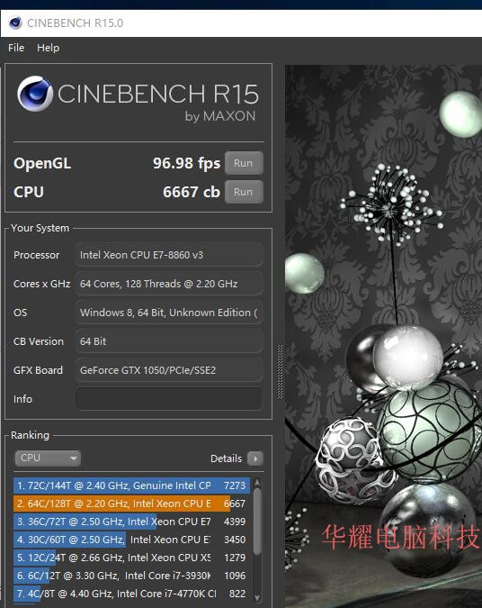Viewport: 482px width, 608px height.
Task: Click the Cinebench title bar app icon
Action: pos(15,23)
